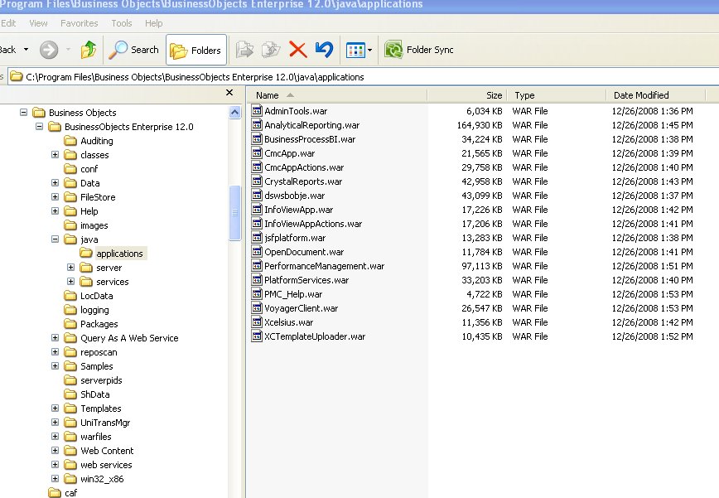The width and height of the screenshot is (719, 498).
Task: Toggle the Folders pane button
Action: pos(195,50)
